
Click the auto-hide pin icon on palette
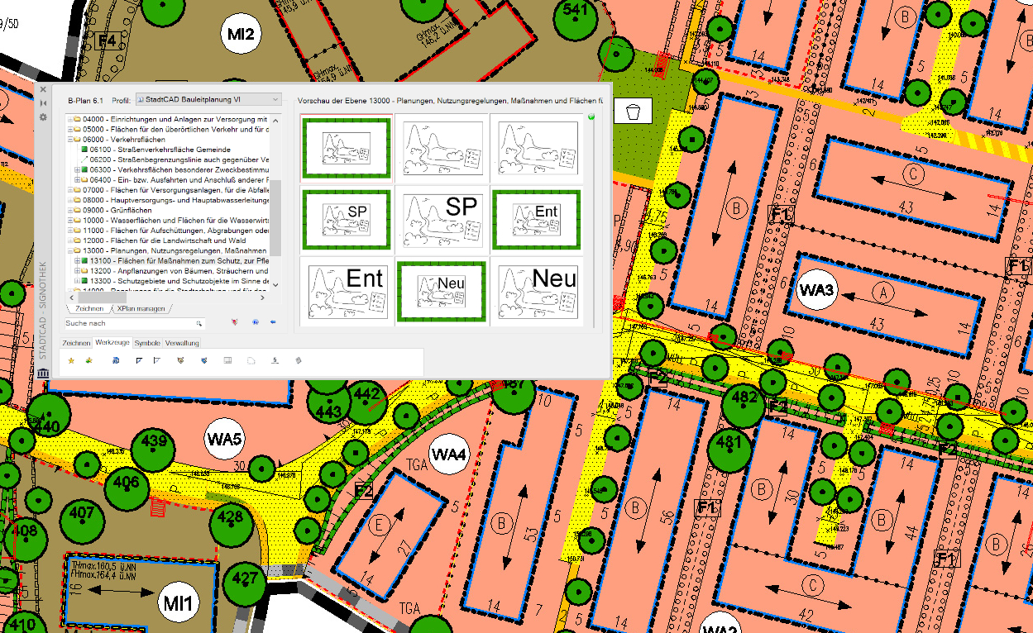pyautogui.click(x=43, y=102)
